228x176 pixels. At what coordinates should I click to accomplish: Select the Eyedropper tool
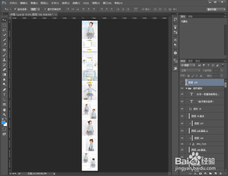[x=5, y=45]
